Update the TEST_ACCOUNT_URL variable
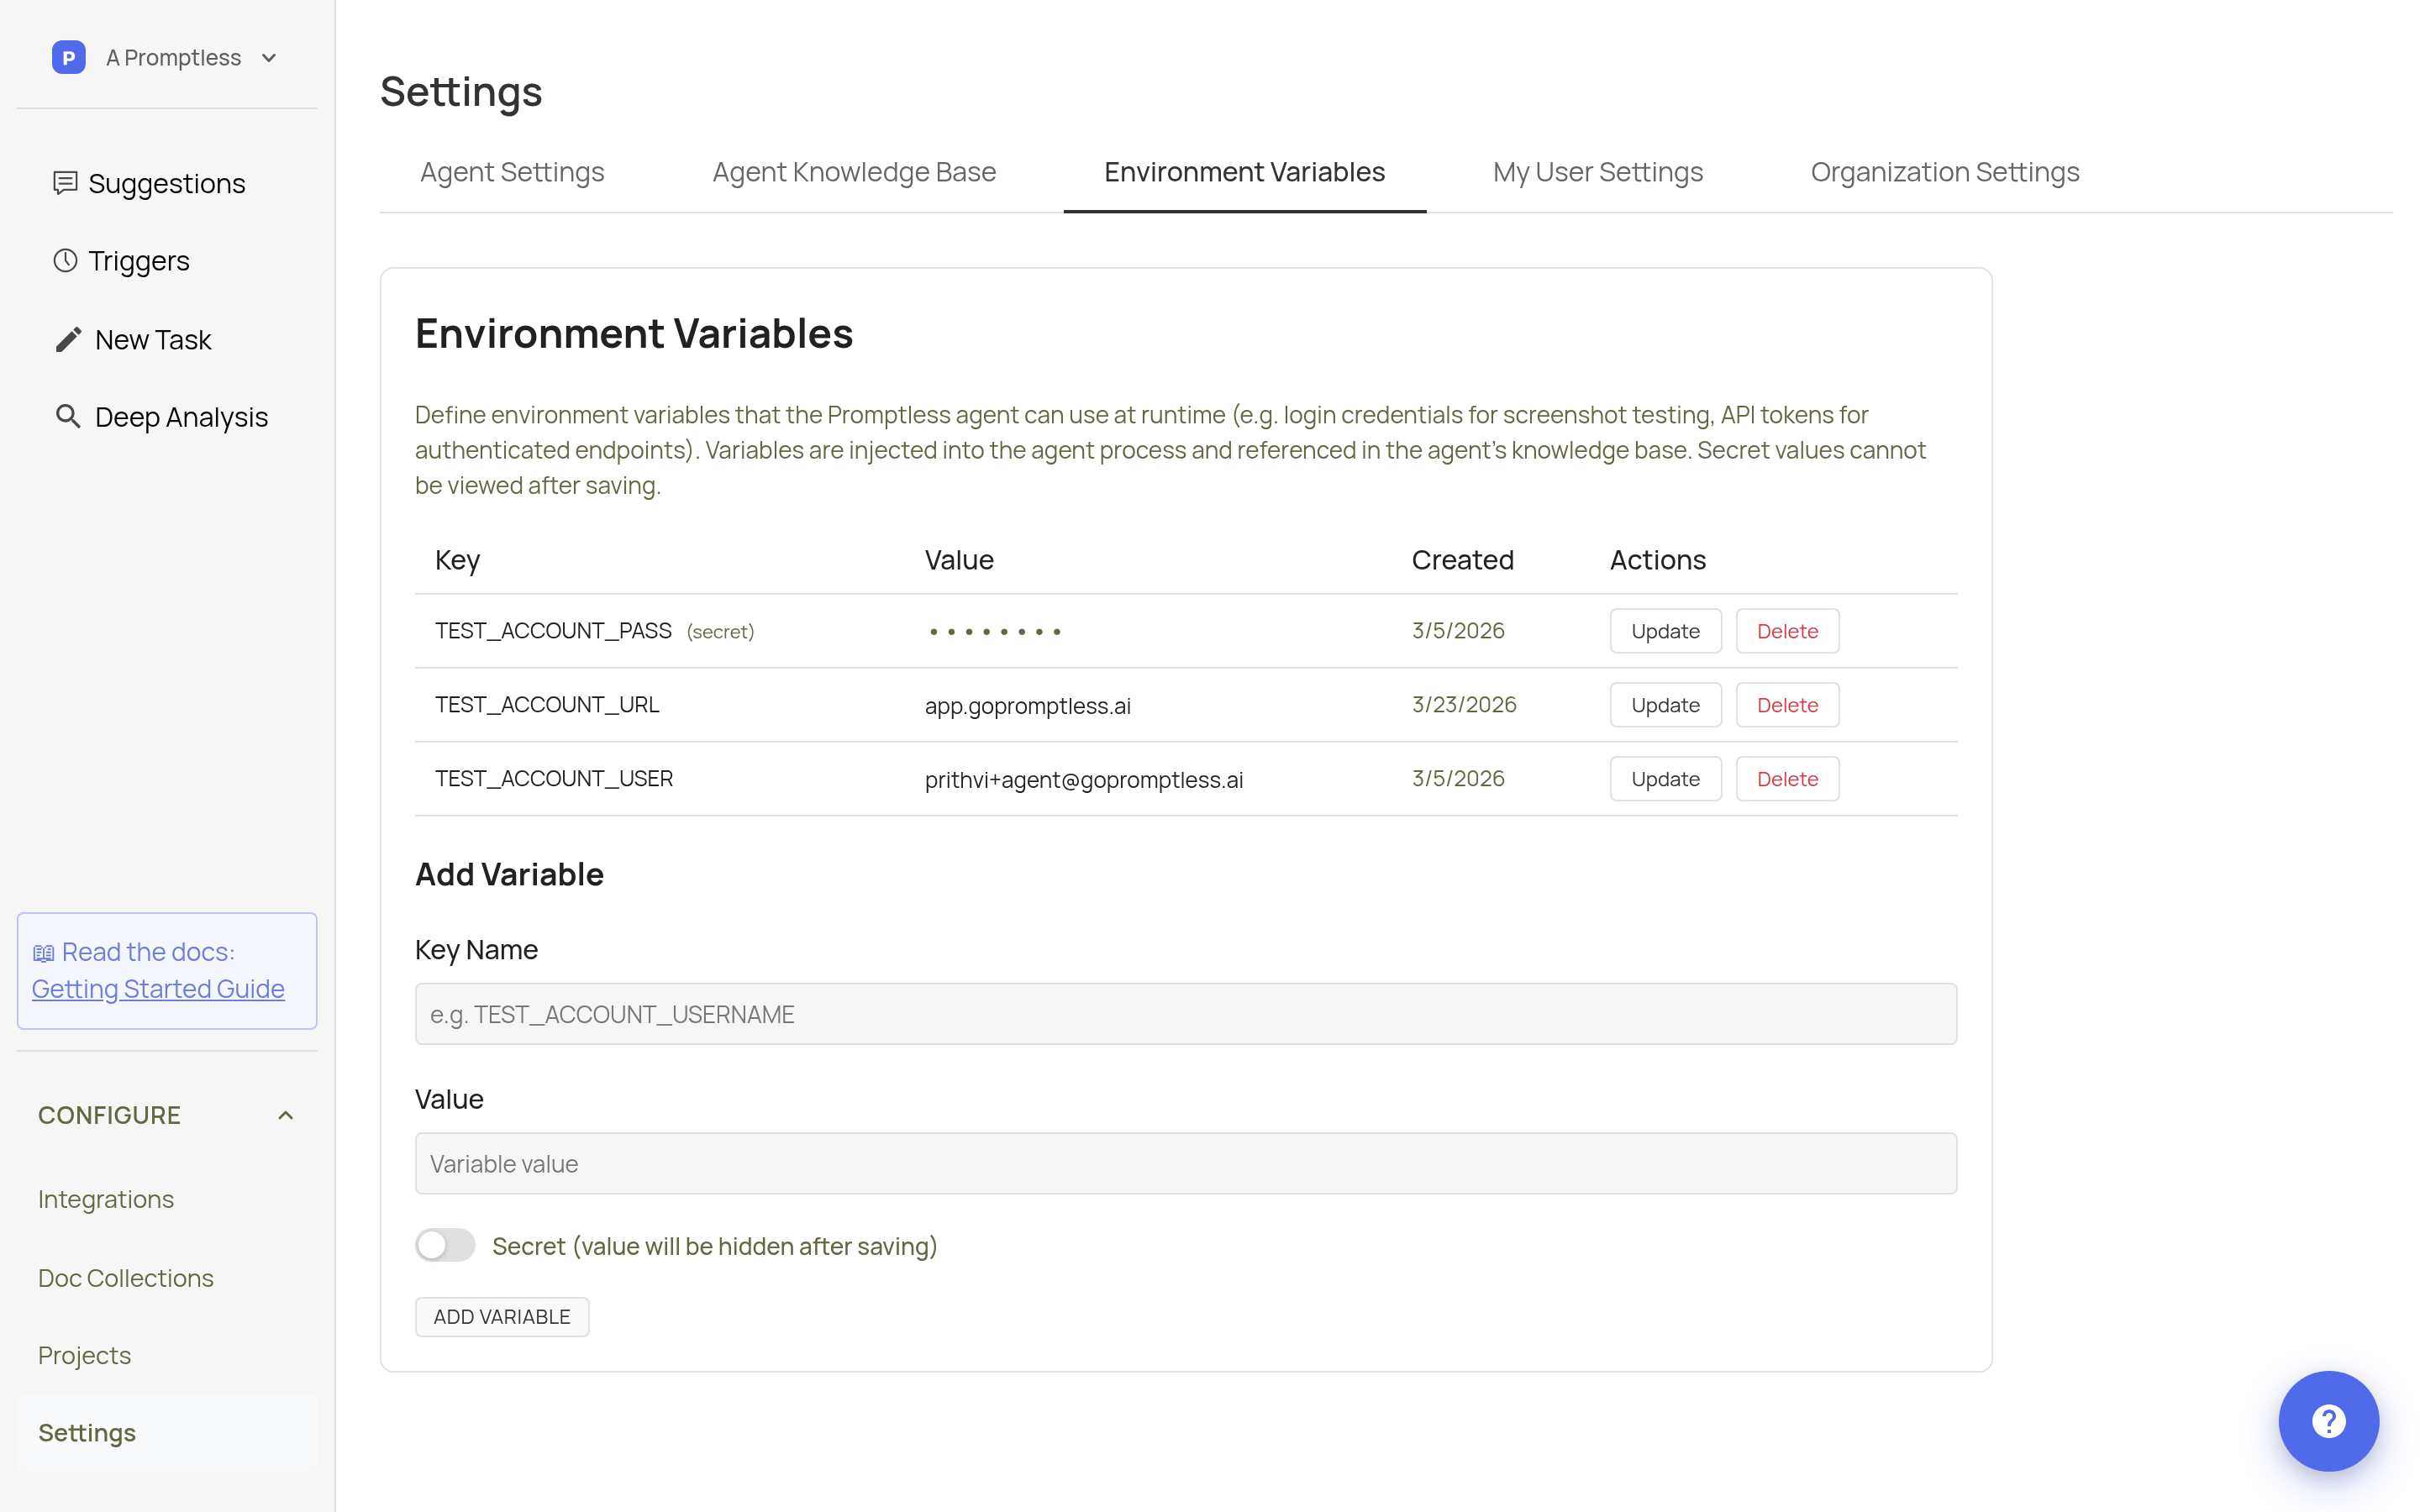 click(x=1664, y=704)
